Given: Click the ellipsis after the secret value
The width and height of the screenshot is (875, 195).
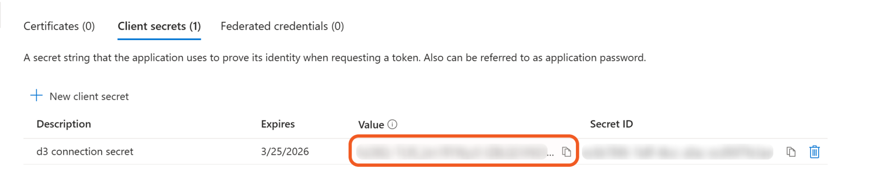Looking at the screenshot, I should pyautogui.click(x=550, y=154).
